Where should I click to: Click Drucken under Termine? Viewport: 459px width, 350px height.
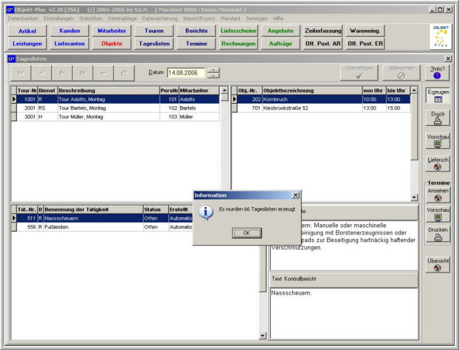click(438, 234)
